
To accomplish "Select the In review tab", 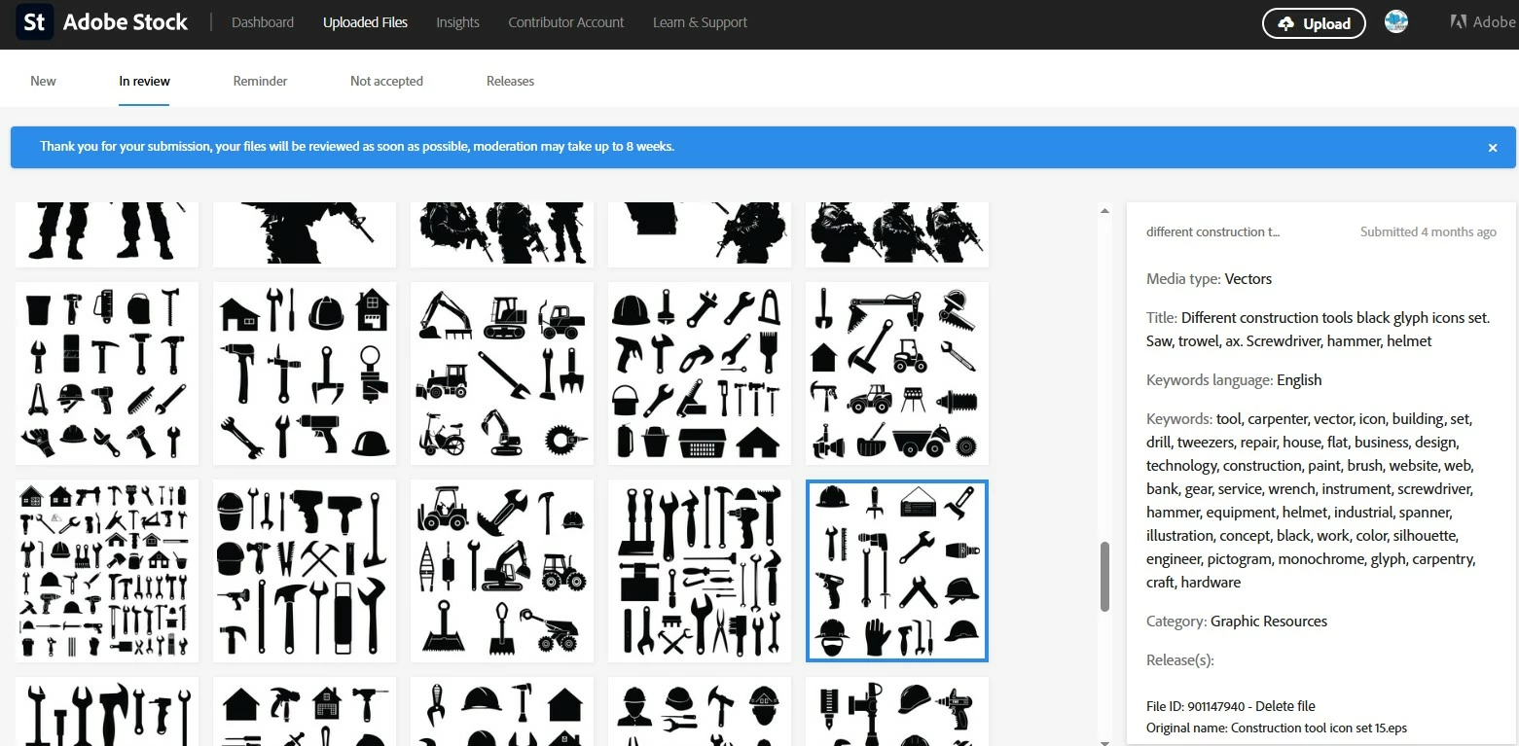I will [144, 81].
